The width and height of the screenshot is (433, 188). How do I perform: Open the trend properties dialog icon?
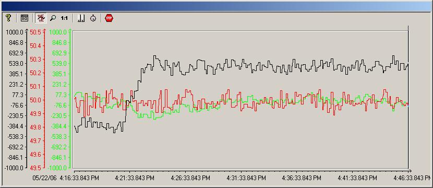click(25, 18)
